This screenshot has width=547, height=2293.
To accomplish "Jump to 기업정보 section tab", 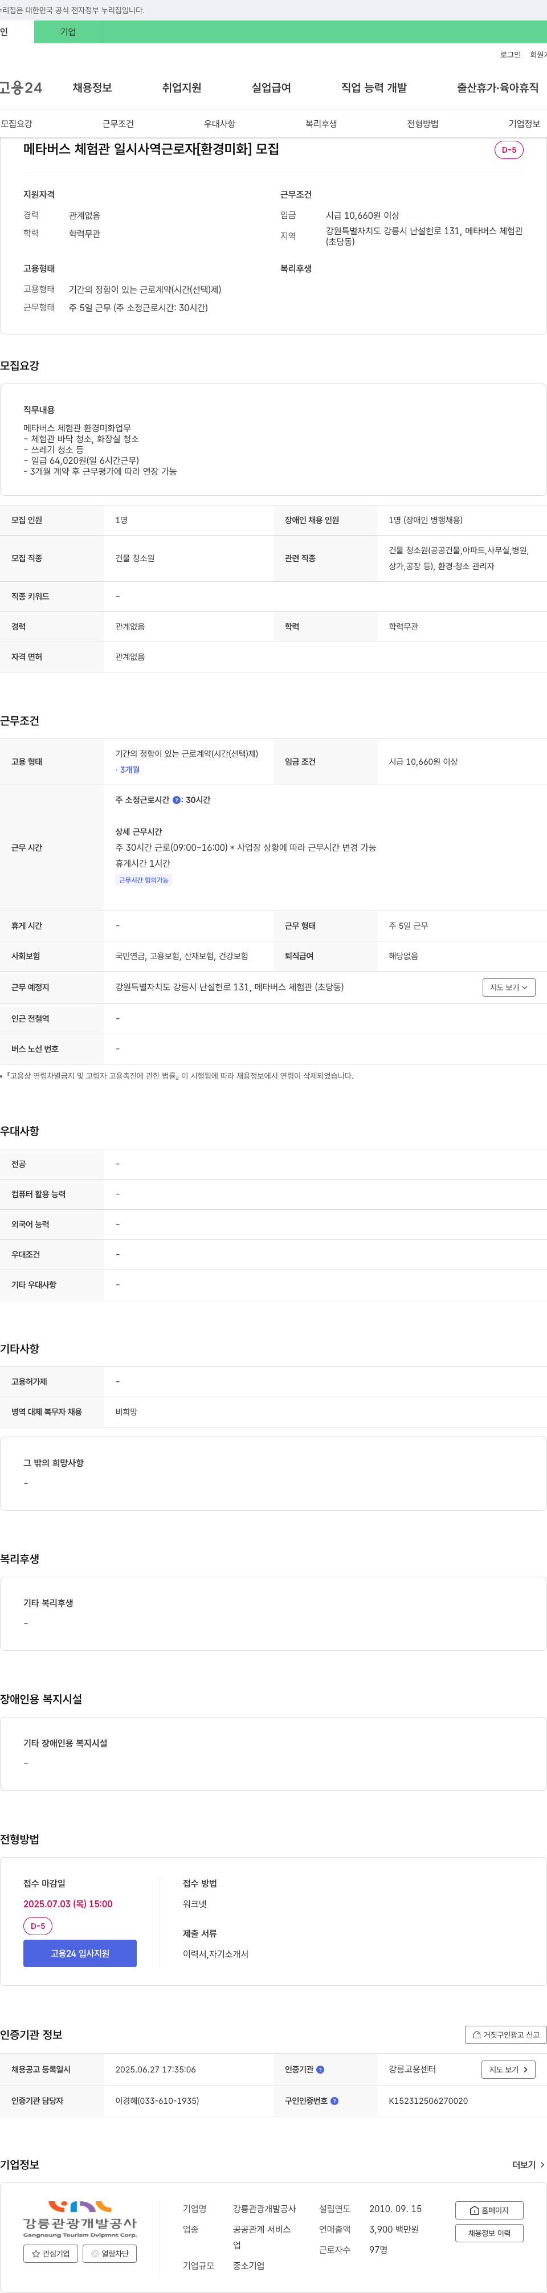I will (x=524, y=124).
